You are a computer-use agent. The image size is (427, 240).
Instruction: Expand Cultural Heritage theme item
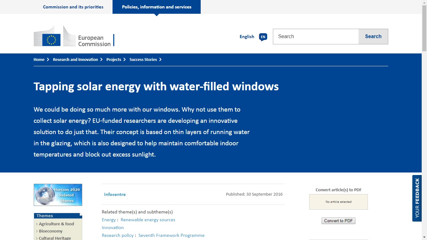pos(55,238)
